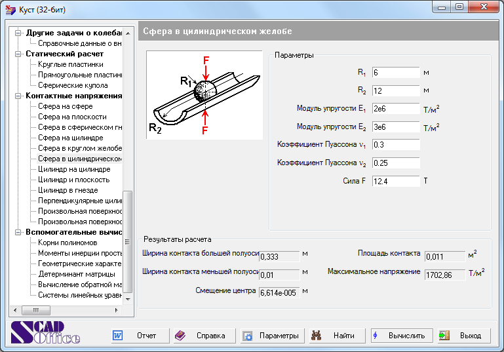504x352 pixels.
Task: Click the Модуль упругости E2 field
Action: 395,127
